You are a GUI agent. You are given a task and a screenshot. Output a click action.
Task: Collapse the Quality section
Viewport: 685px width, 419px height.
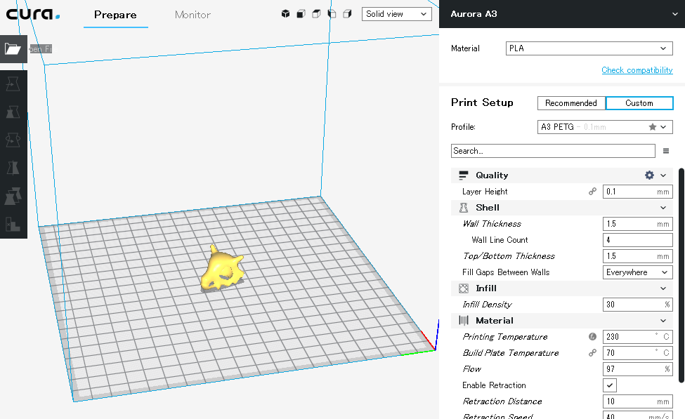click(x=664, y=175)
